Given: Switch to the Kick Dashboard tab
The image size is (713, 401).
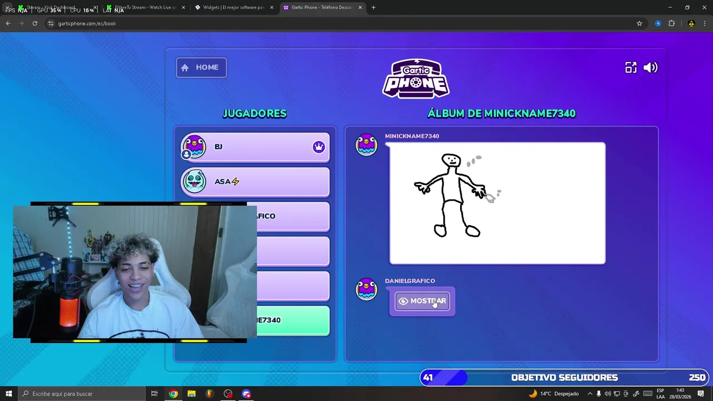Looking at the screenshot, I should click(x=56, y=7).
